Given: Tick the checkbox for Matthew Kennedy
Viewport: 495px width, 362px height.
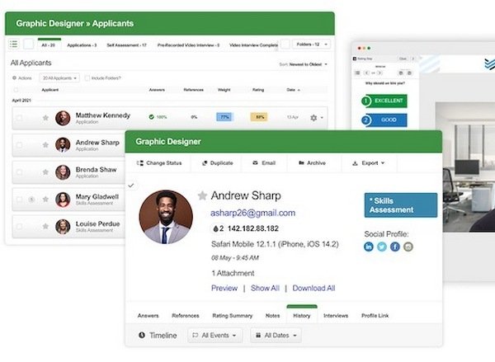Looking at the screenshot, I should click(x=20, y=118).
